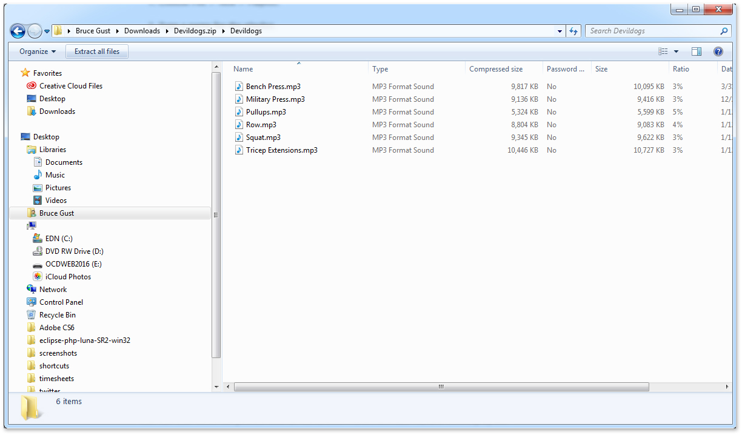Select the Bench Press.mp3 file icon

[239, 87]
